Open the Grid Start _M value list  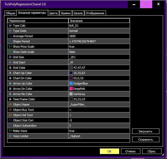(x=99, y=62)
